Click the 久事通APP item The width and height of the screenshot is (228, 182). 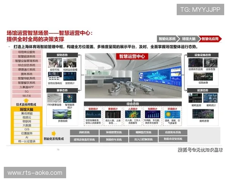27,87
